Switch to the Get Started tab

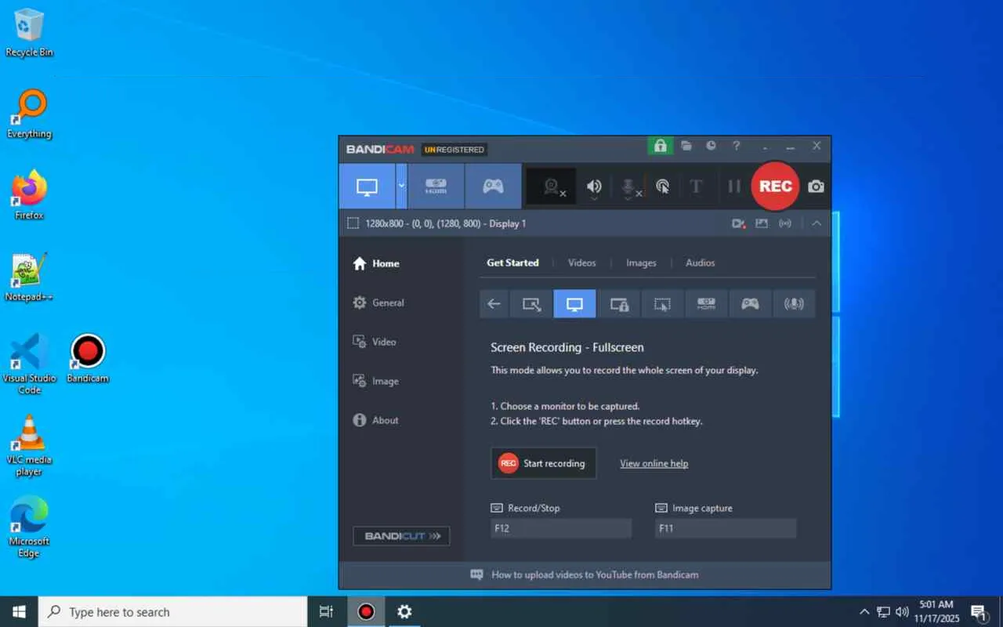[x=512, y=263]
